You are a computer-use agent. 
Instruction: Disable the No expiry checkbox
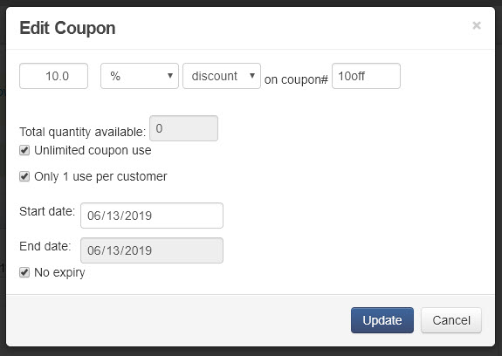pyautogui.click(x=24, y=272)
